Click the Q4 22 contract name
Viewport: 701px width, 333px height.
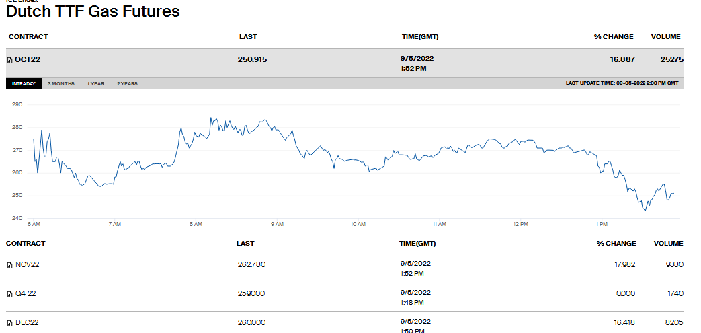[26, 294]
